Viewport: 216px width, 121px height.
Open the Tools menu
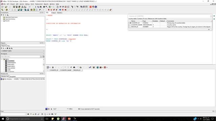(x=32, y=4)
